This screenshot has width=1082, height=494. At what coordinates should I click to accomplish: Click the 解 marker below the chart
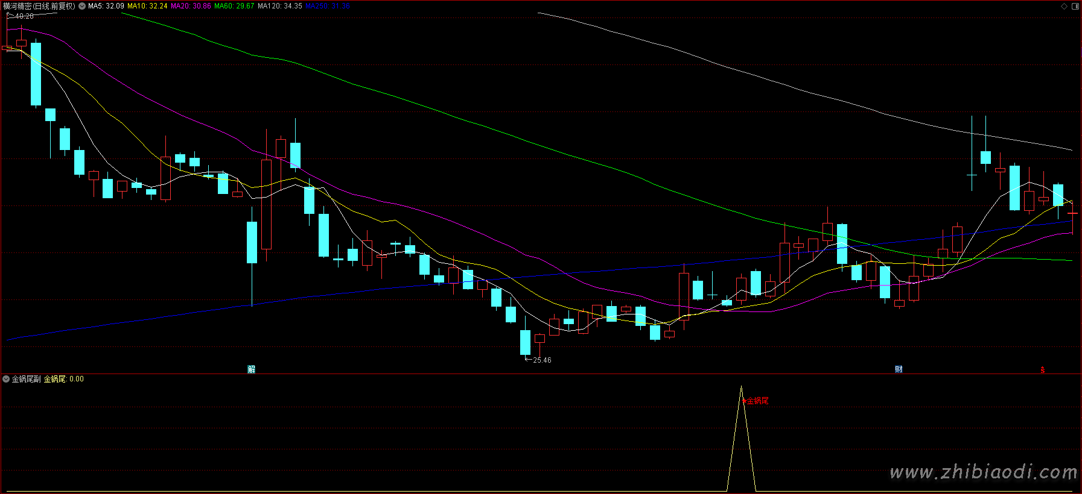click(x=252, y=369)
